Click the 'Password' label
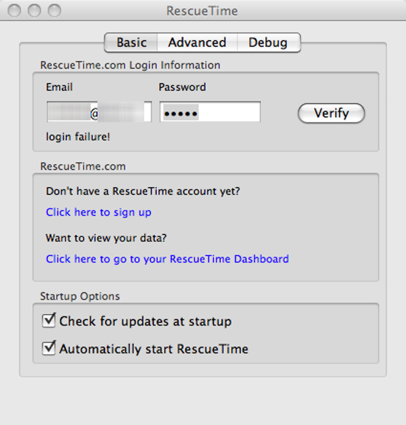Image resolution: width=406 pixels, height=425 pixels. [182, 87]
